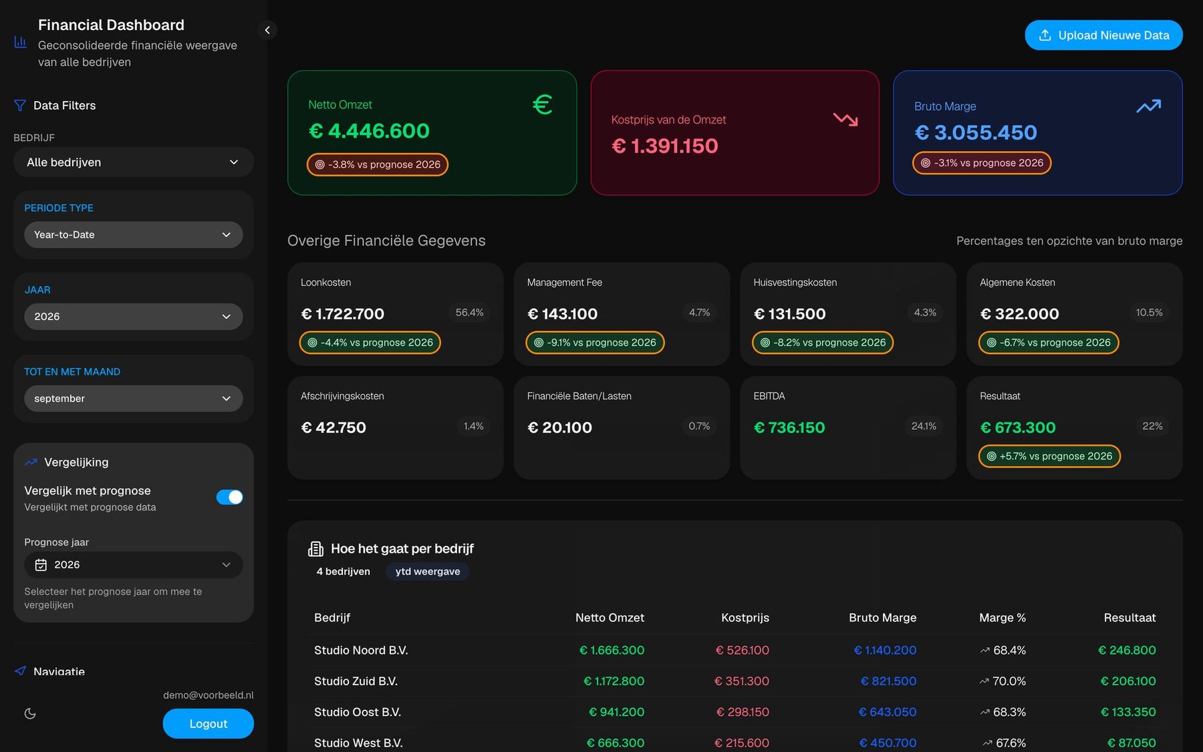Image resolution: width=1203 pixels, height=752 pixels.
Task: Click the Resultaat column header in table
Action: pos(1129,618)
